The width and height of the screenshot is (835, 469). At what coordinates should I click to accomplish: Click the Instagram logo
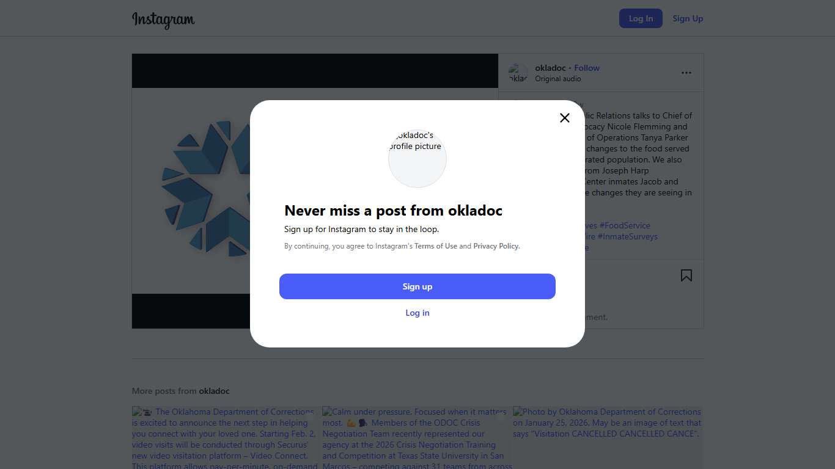(x=163, y=20)
